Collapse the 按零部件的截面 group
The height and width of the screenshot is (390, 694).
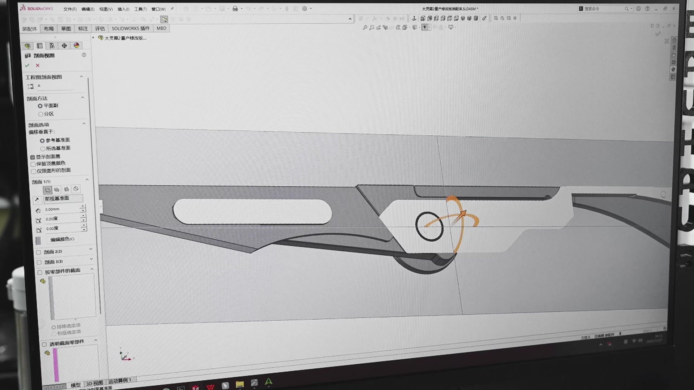[x=92, y=269]
